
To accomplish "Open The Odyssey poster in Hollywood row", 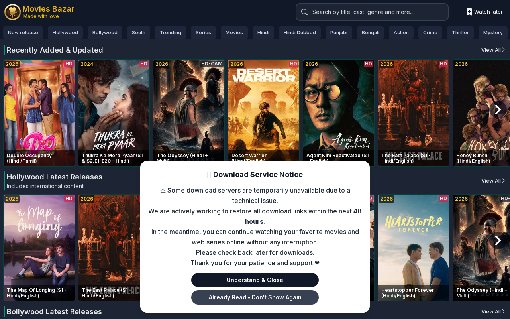I will [481, 248].
